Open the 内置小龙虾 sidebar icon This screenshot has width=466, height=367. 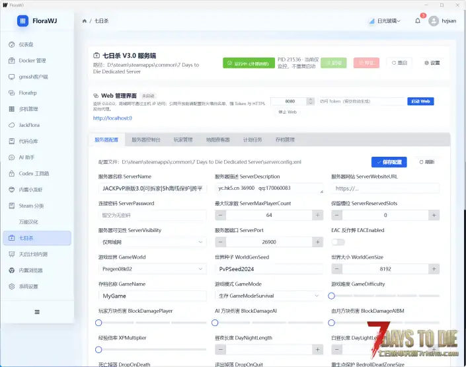click(x=12, y=189)
